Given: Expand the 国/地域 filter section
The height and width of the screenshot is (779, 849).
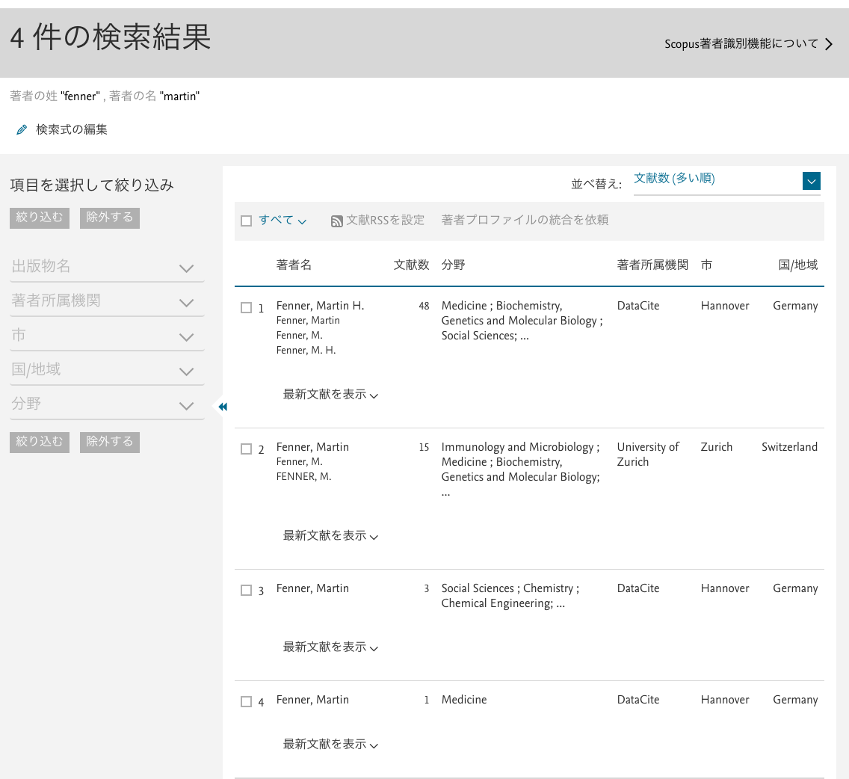Looking at the screenshot, I should click(107, 370).
